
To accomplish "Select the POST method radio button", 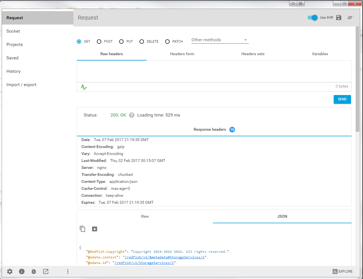I will (x=99, y=42).
